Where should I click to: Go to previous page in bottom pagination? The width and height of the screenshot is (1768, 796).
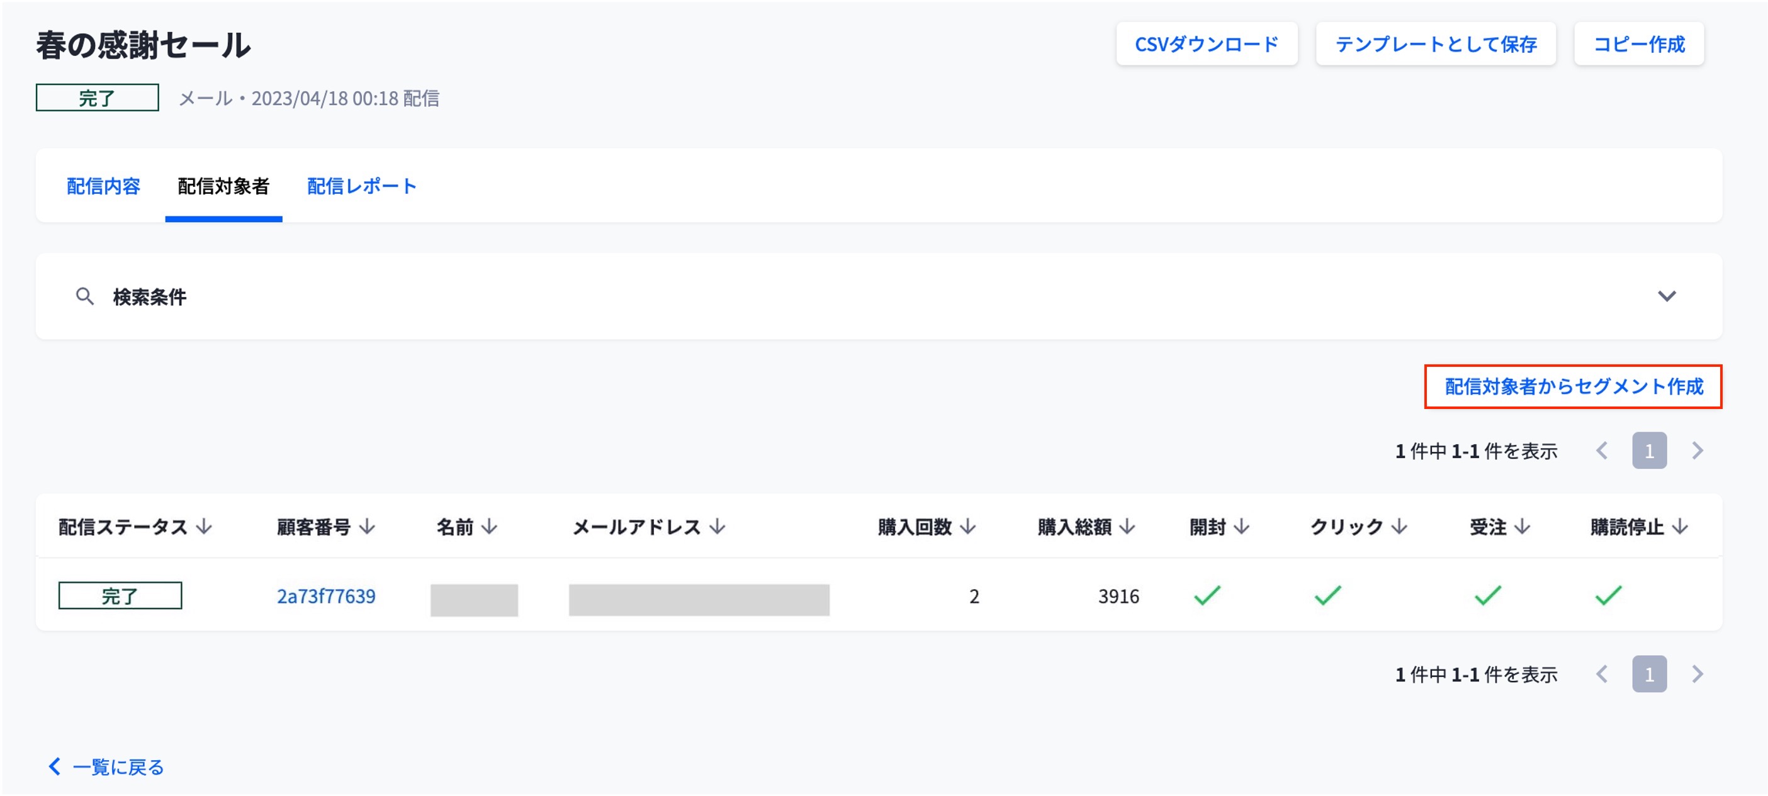[x=1602, y=674]
